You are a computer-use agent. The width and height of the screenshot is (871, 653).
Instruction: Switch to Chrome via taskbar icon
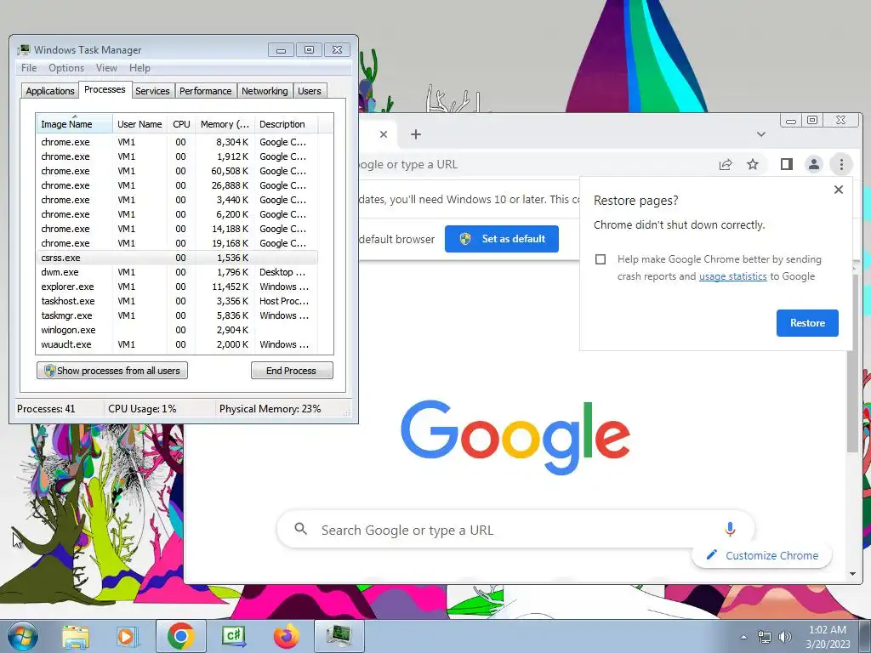coord(180,636)
